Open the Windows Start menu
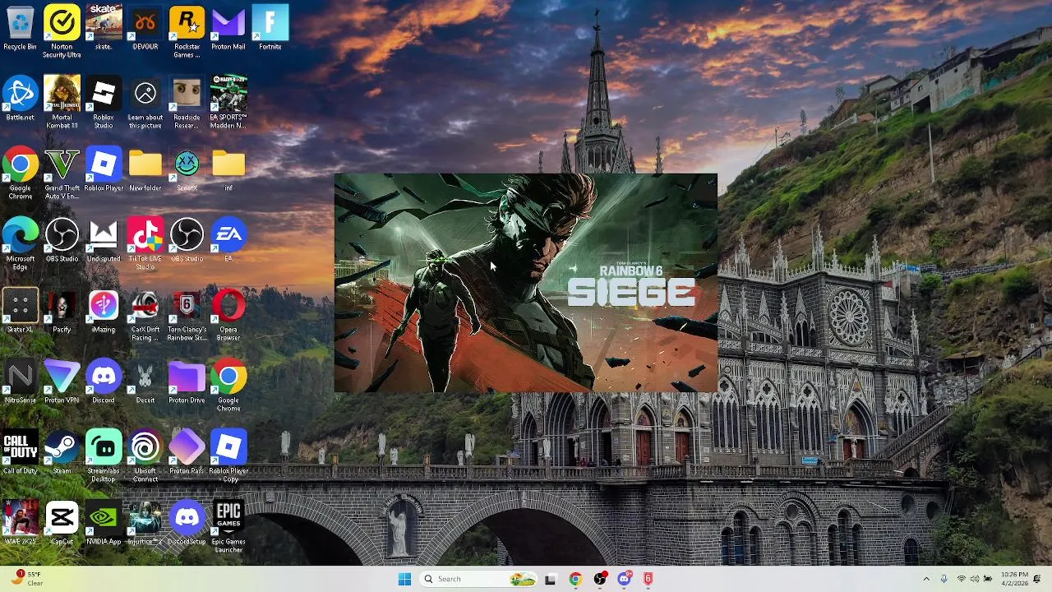The height and width of the screenshot is (592, 1052). (404, 579)
